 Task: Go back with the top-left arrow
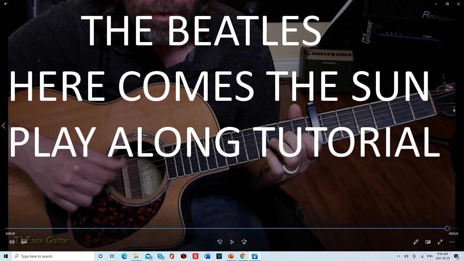tap(6, 4)
